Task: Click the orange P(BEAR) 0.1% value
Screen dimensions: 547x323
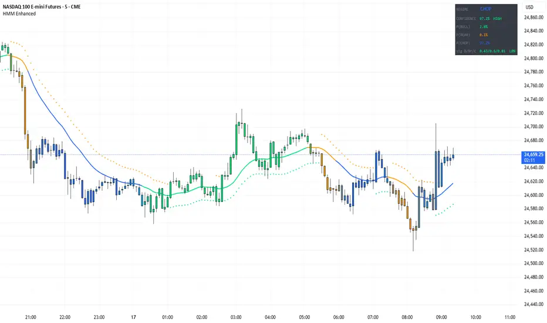Action: 485,35
